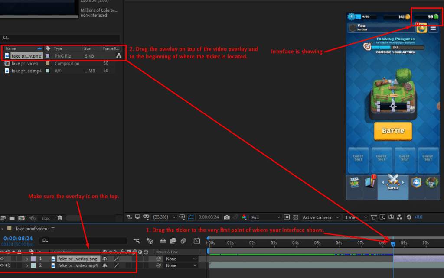This screenshot has height=278, width=444.
Task: Open Parent dropdown None for layer 1
Action: point(181,259)
